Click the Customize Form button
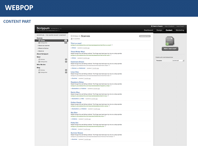 (x=145, y=36)
